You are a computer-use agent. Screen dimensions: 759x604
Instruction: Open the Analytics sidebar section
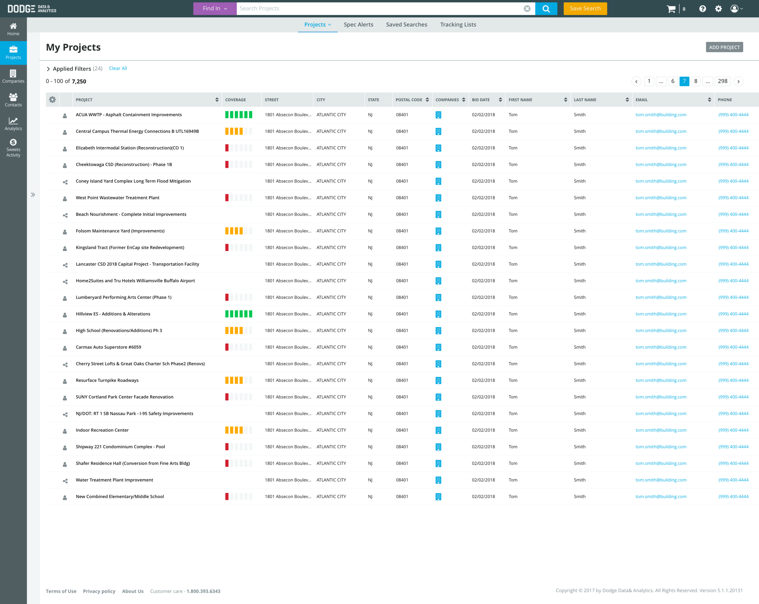click(x=13, y=124)
